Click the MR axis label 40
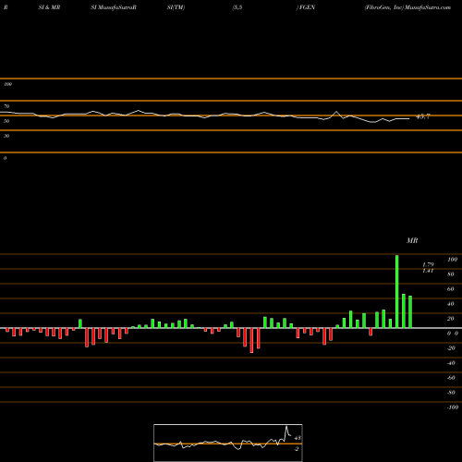Image resolution: width=462 pixels, height=462 pixels. 451,304
